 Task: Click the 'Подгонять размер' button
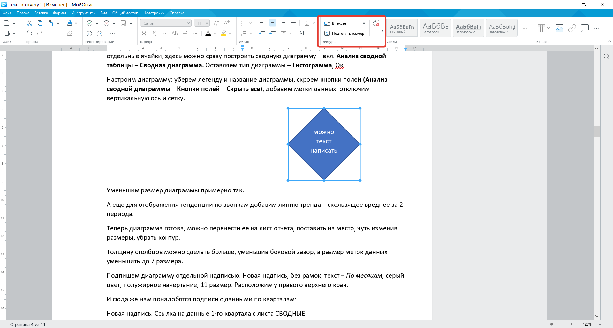(x=344, y=34)
